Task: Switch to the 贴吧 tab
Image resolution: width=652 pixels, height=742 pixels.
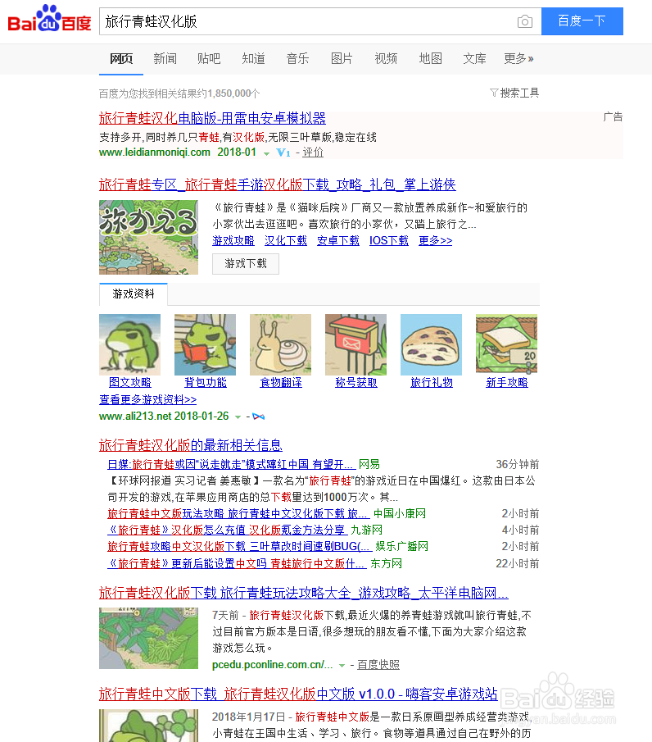Action: pyautogui.click(x=209, y=59)
